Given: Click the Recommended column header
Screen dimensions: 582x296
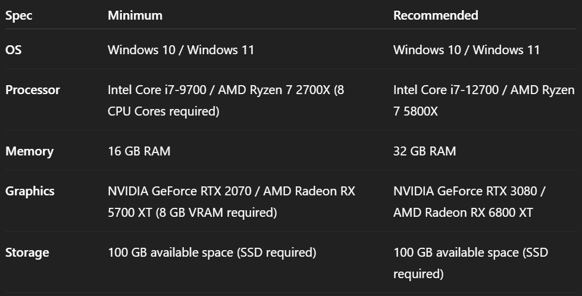Looking at the screenshot, I should [436, 15].
